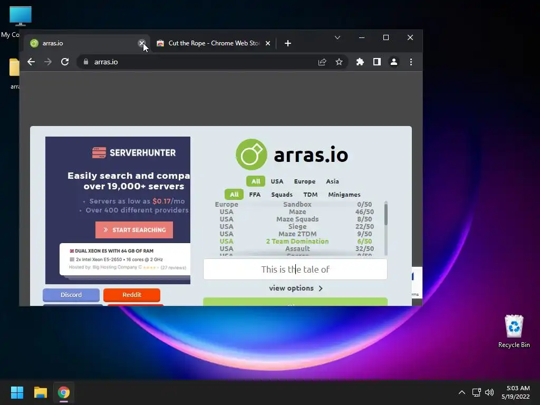
Task: Click the Dual Xeon E5 server card
Action: pos(126,259)
